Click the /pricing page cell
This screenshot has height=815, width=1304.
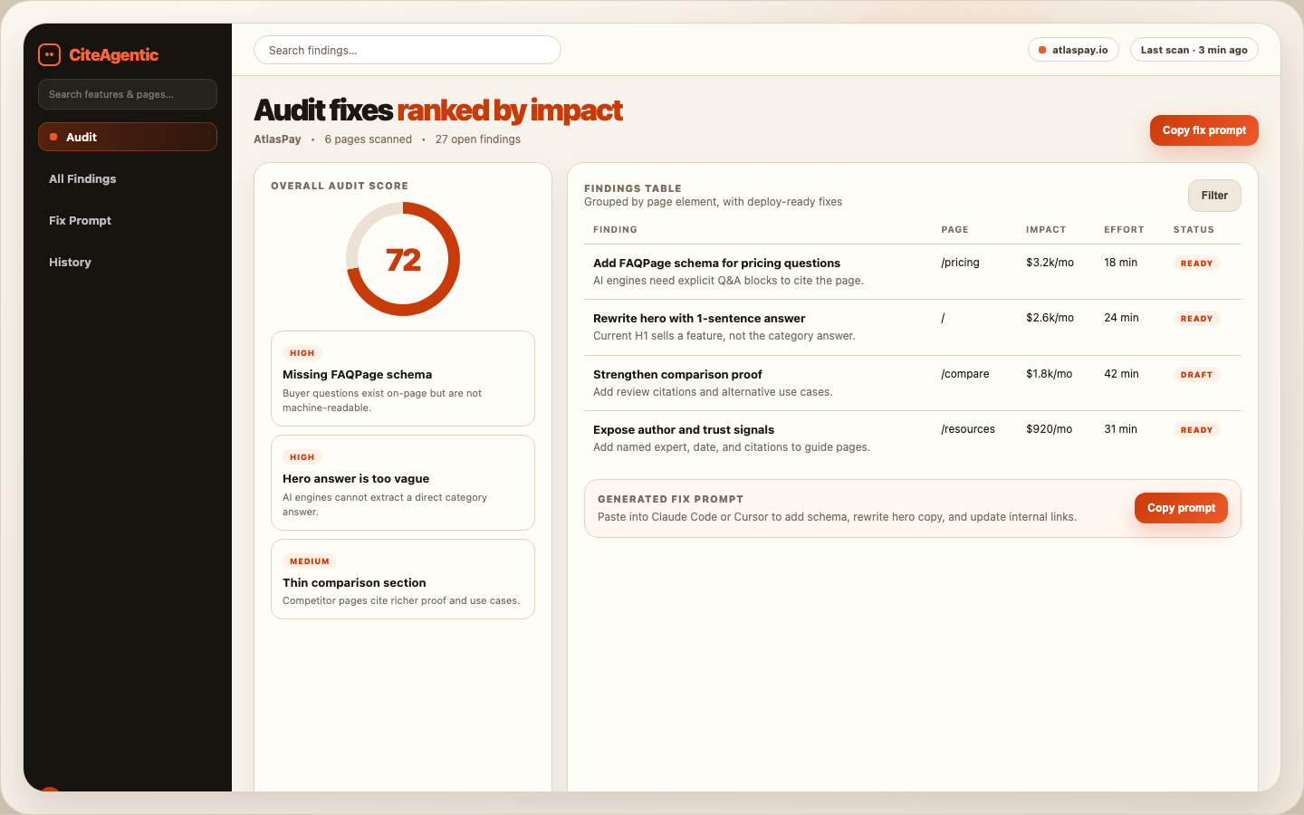[x=960, y=263]
